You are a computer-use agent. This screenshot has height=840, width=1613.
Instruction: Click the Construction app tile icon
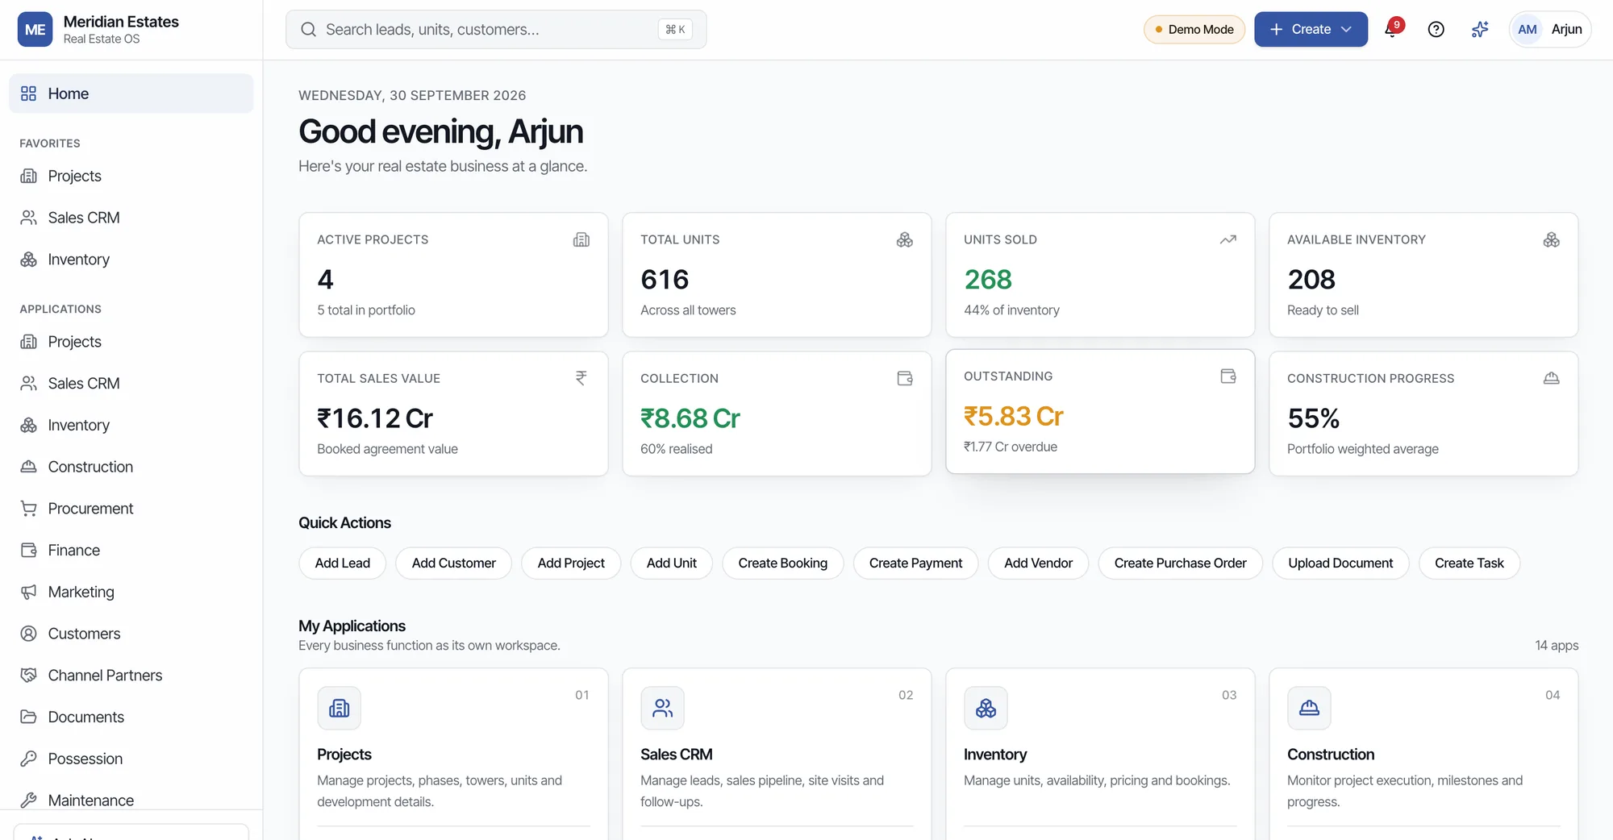coord(1309,708)
